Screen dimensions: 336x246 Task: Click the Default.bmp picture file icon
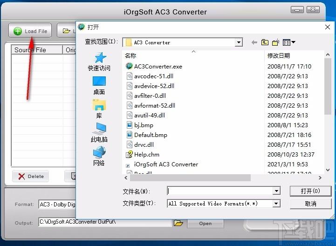coord(130,135)
